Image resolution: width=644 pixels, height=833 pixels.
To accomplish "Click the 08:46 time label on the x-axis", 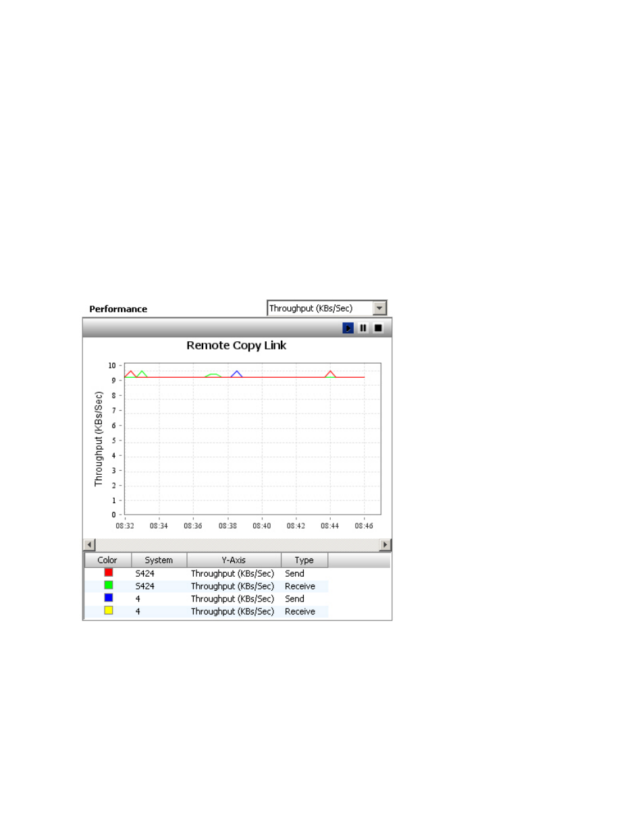I will tap(364, 526).
